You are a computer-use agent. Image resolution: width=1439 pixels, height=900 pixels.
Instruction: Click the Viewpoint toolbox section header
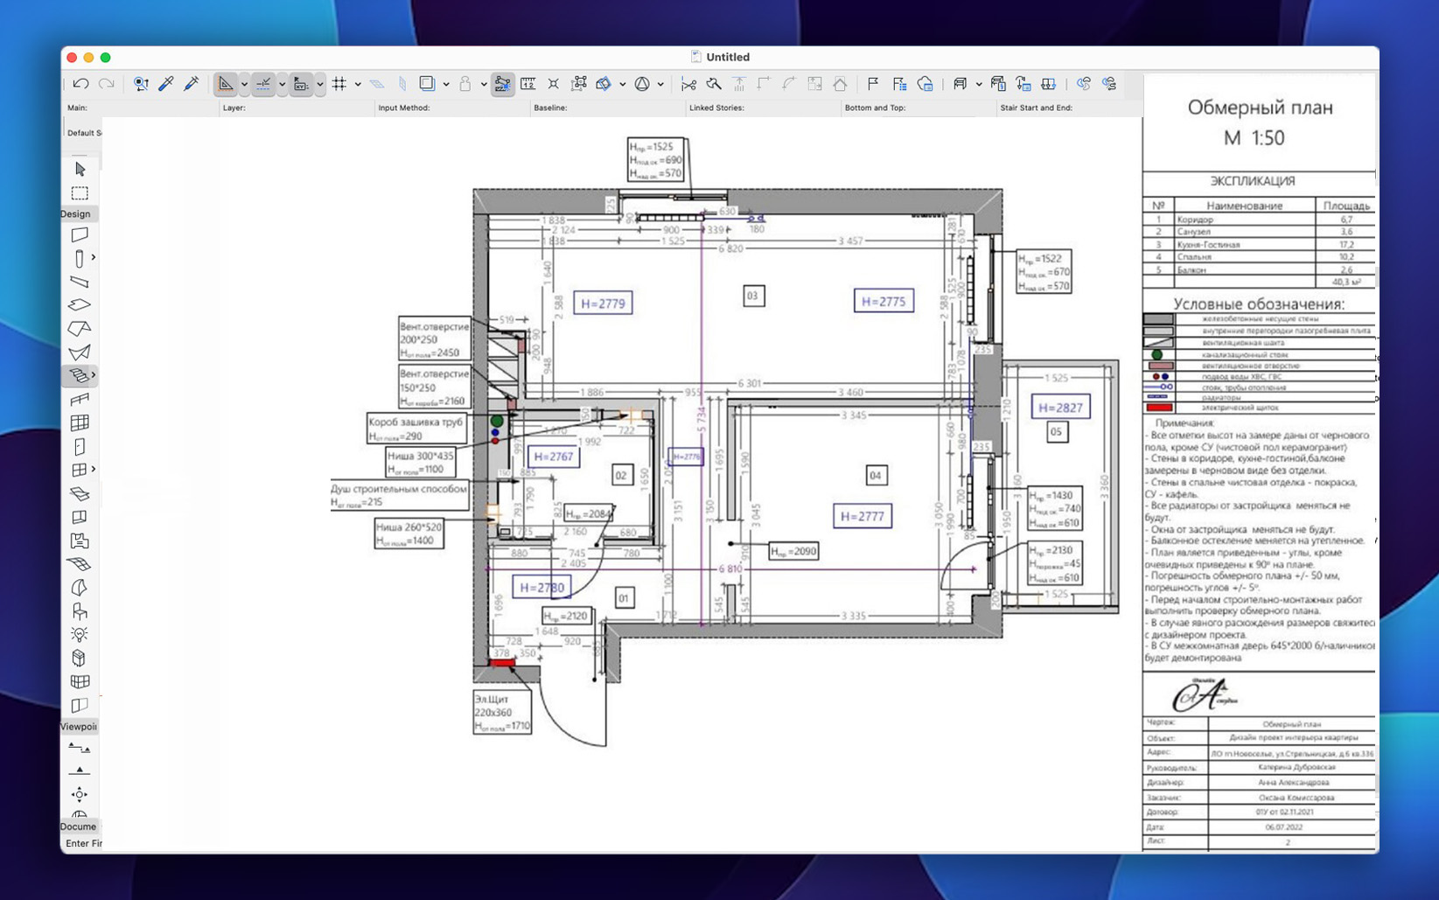78,727
